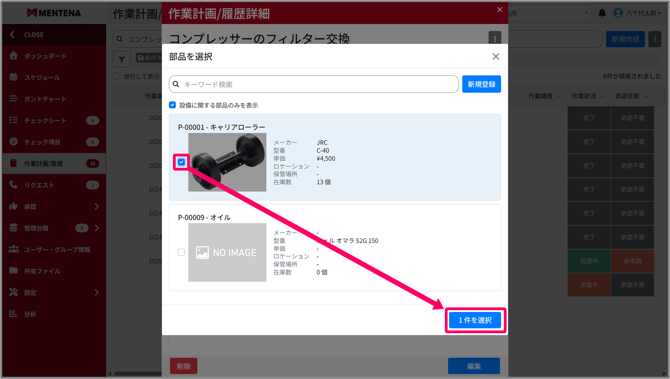Open the notification bell

(602, 13)
